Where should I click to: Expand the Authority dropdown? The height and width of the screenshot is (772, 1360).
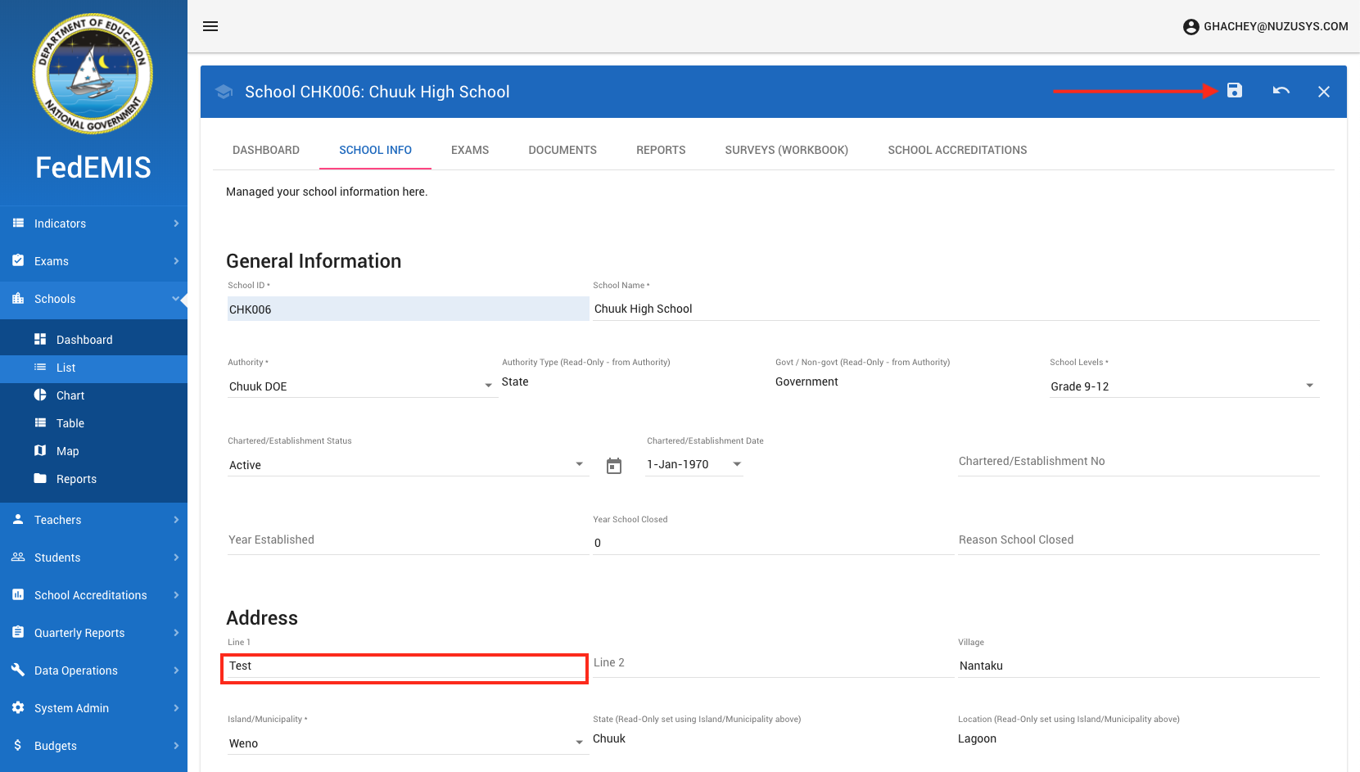pyautogui.click(x=361, y=386)
